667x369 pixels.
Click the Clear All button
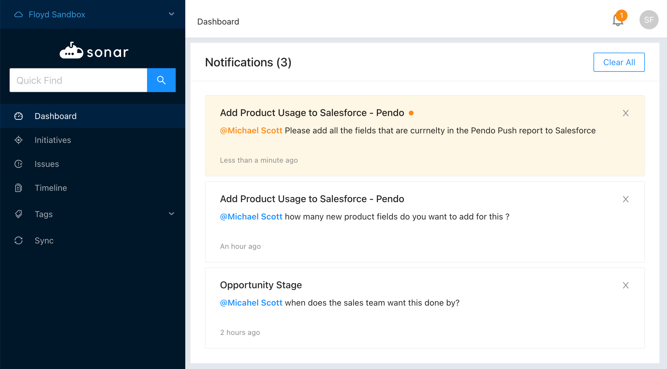[619, 62]
